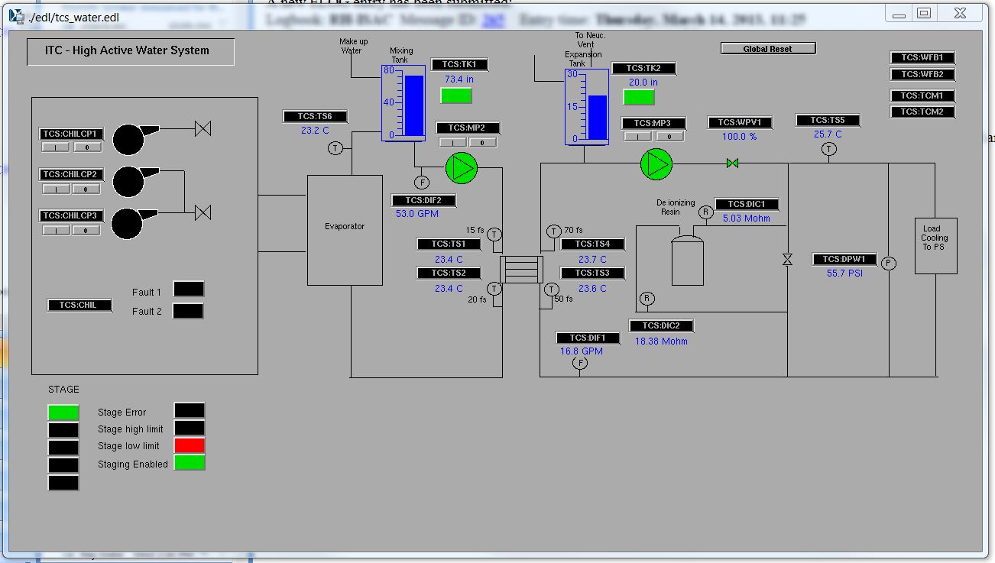995x563 pixels.
Task: Click the F flow sensor below TCS:DIF1
Action: point(580,364)
